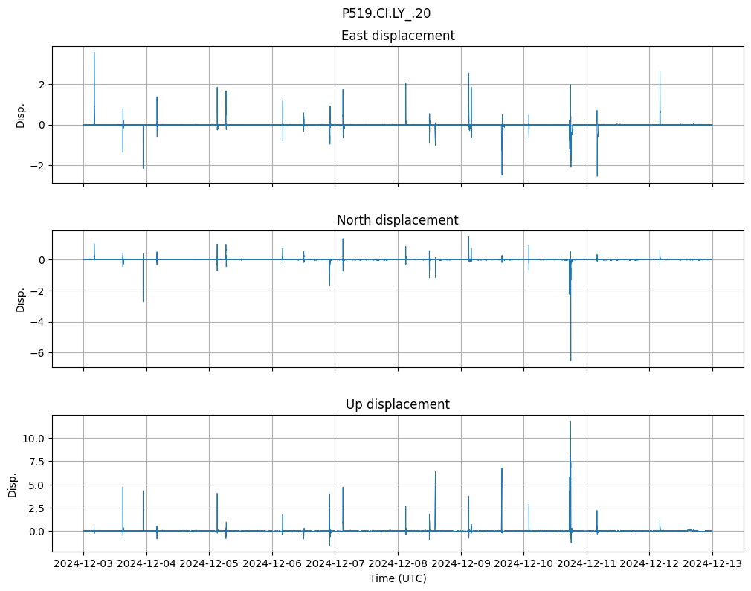Select the East displacement subplot title
The width and height of the screenshot is (751, 591).
pos(398,36)
